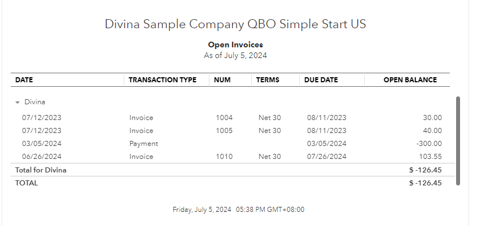Open the Payment transaction dated 03/05/2024
Image resolution: width=499 pixels, height=226 pixels.
[x=143, y=144]
